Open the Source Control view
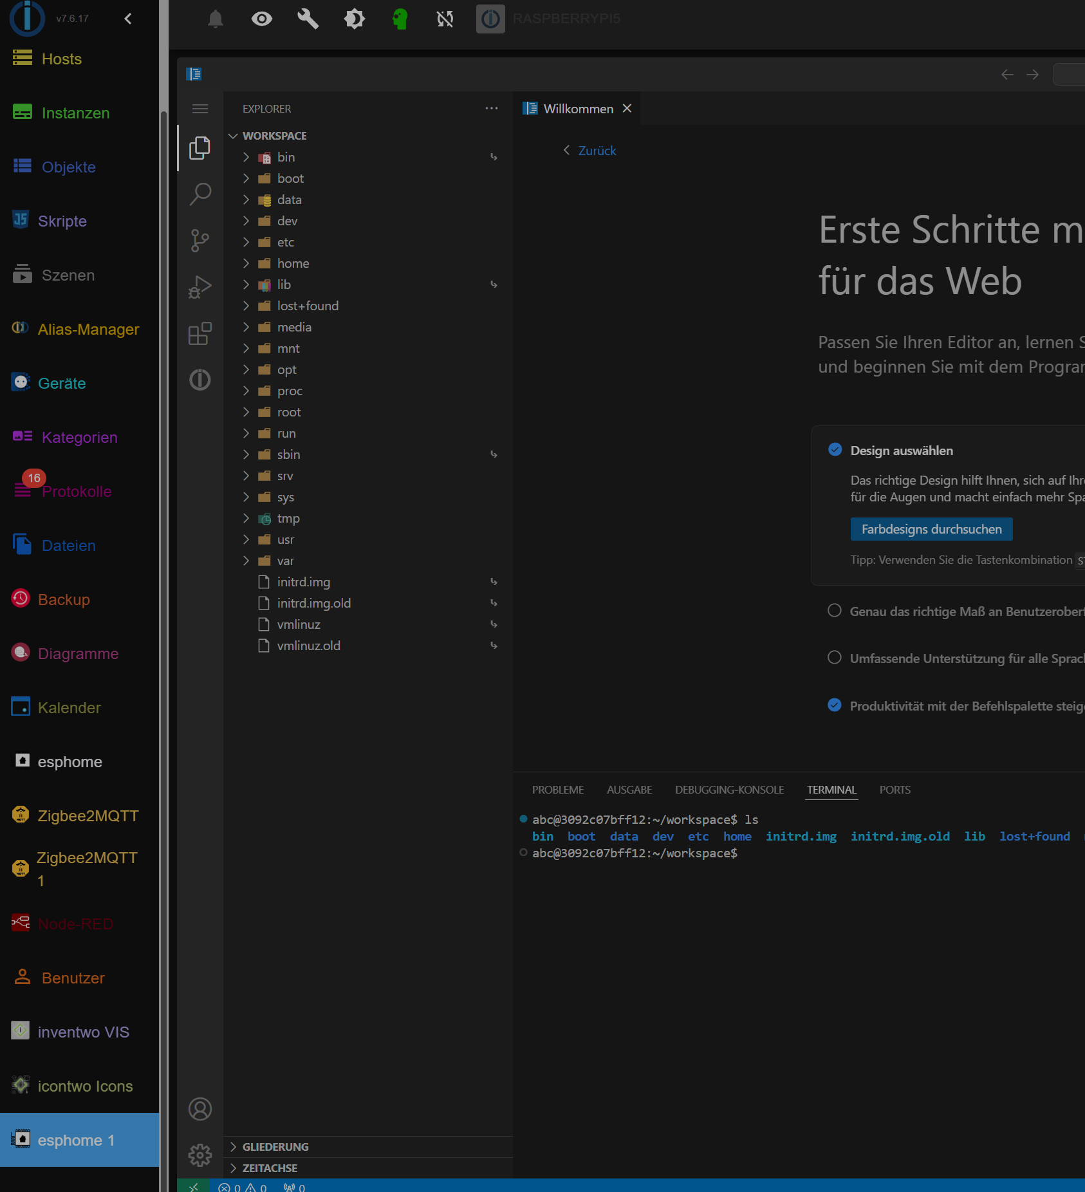The width and height of the screenshot is (1085, 1192). tap(200, 241)
